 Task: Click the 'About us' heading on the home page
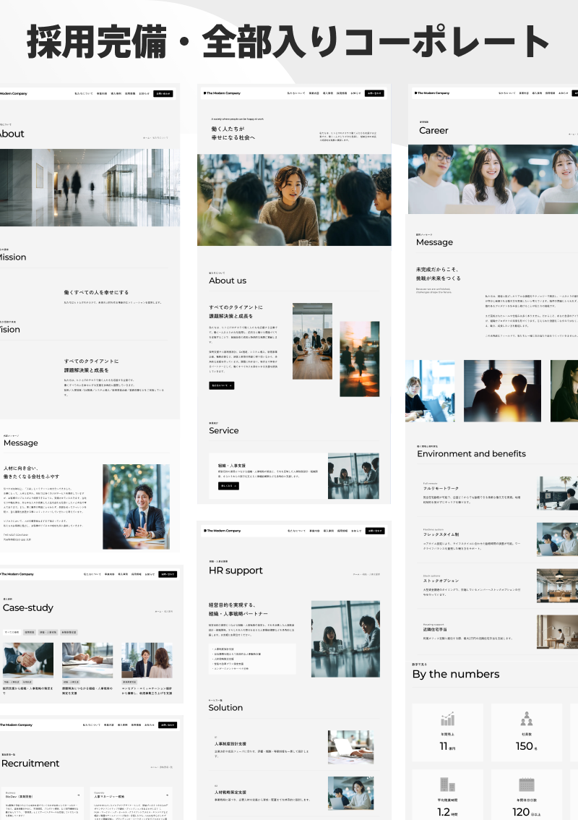(x=228, y=281)
